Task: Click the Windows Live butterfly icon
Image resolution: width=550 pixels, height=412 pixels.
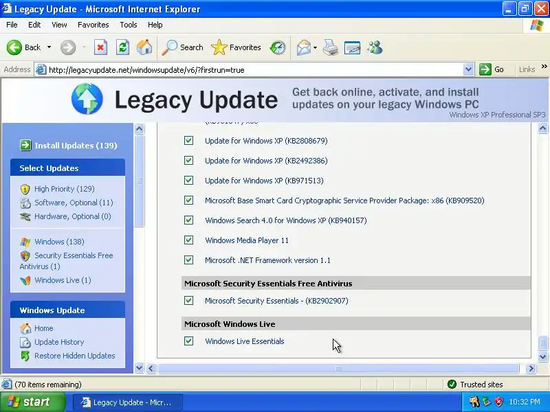Action: [25, 280]
